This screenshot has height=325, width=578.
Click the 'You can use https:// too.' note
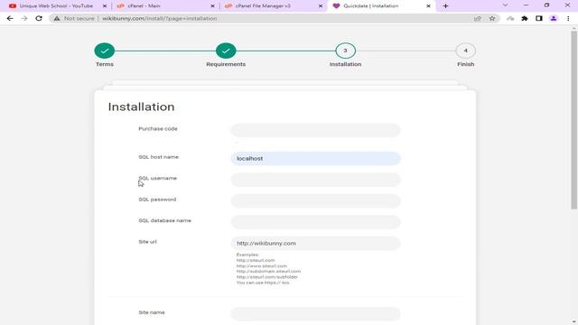pyautogui.click(x=263, y=283)
